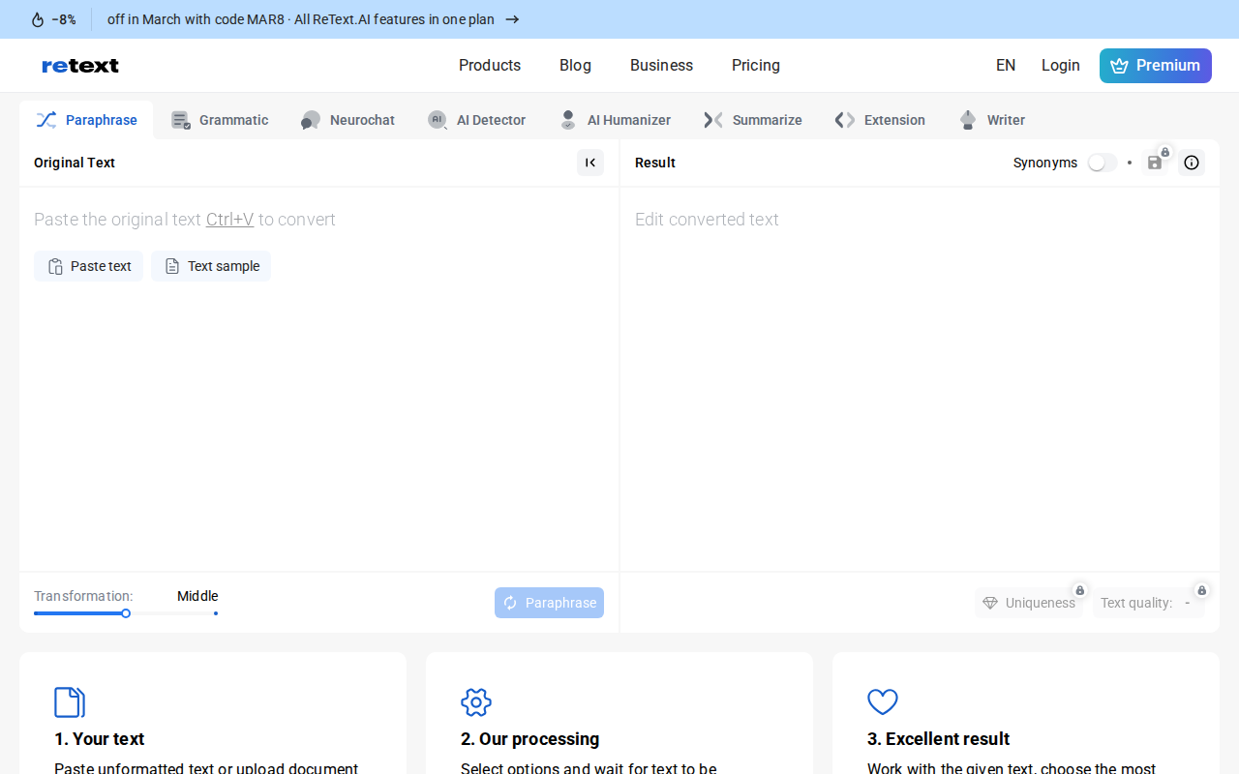The image size is (1239, 774).
Task: Click the lock icon above Uniqueness
Action: [x=1080, y=590]
